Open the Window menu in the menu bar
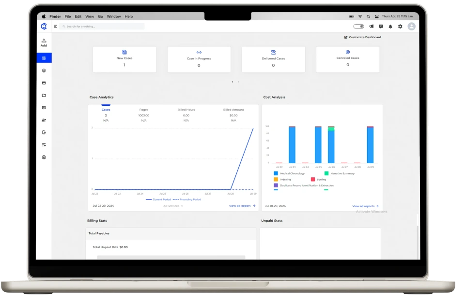Viewport: 465px width, 297px height. tap(113, 16)
